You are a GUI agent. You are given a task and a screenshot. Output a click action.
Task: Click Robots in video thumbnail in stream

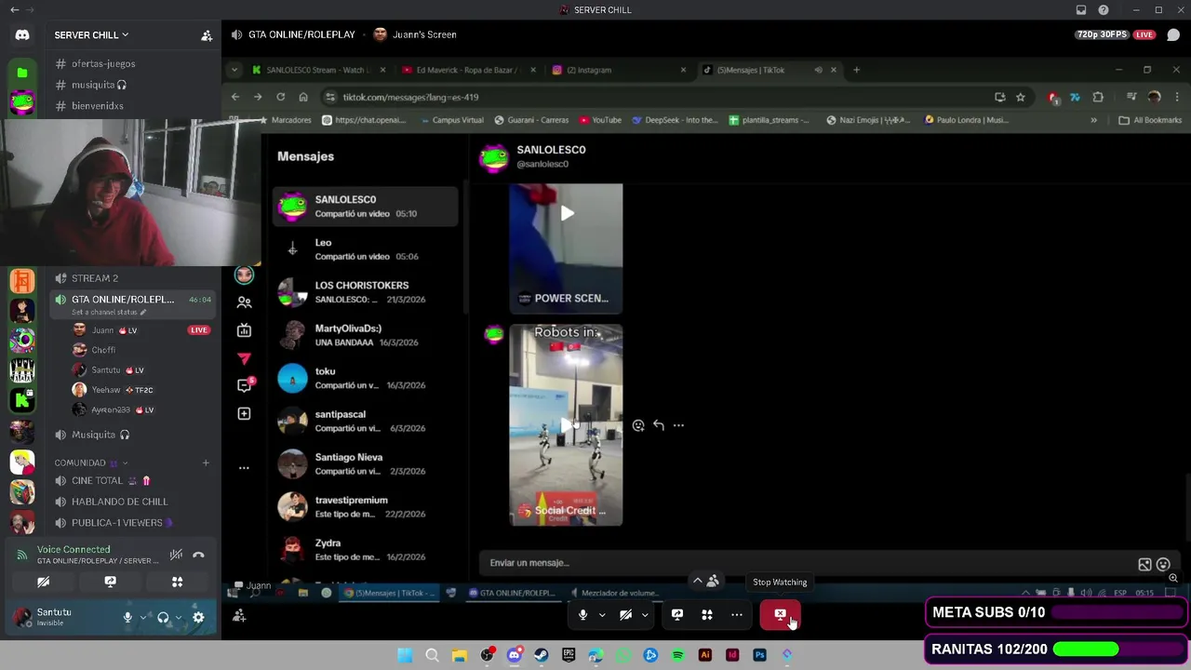pyautogui.click(x=566, y=424)
